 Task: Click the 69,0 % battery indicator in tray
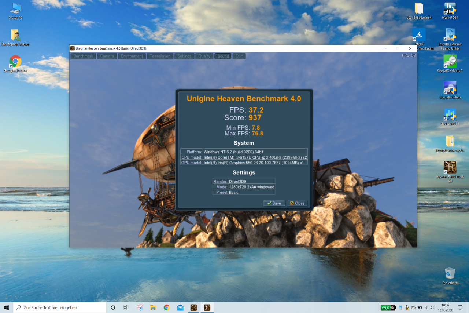click(x=388, y=307)
